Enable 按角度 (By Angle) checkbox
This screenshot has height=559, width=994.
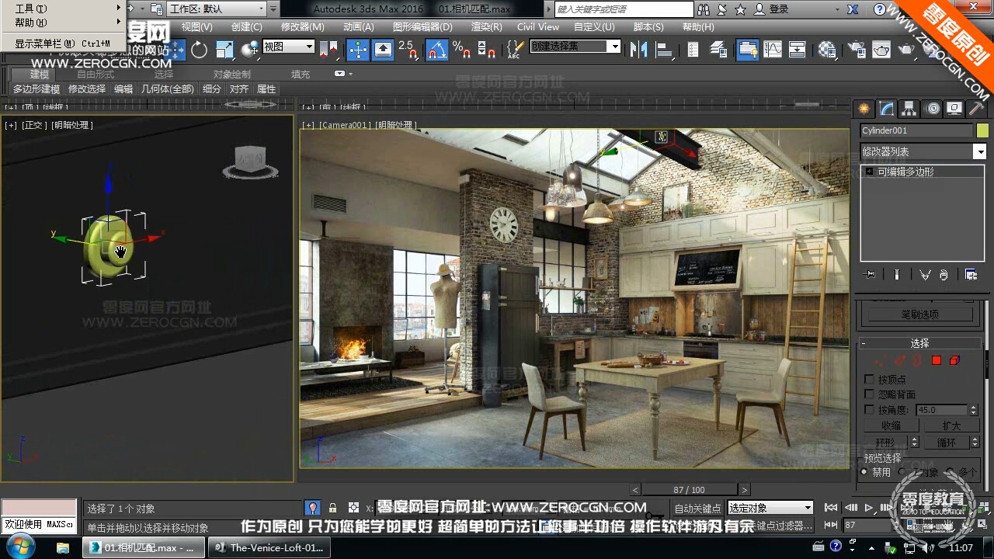point(869,409)
